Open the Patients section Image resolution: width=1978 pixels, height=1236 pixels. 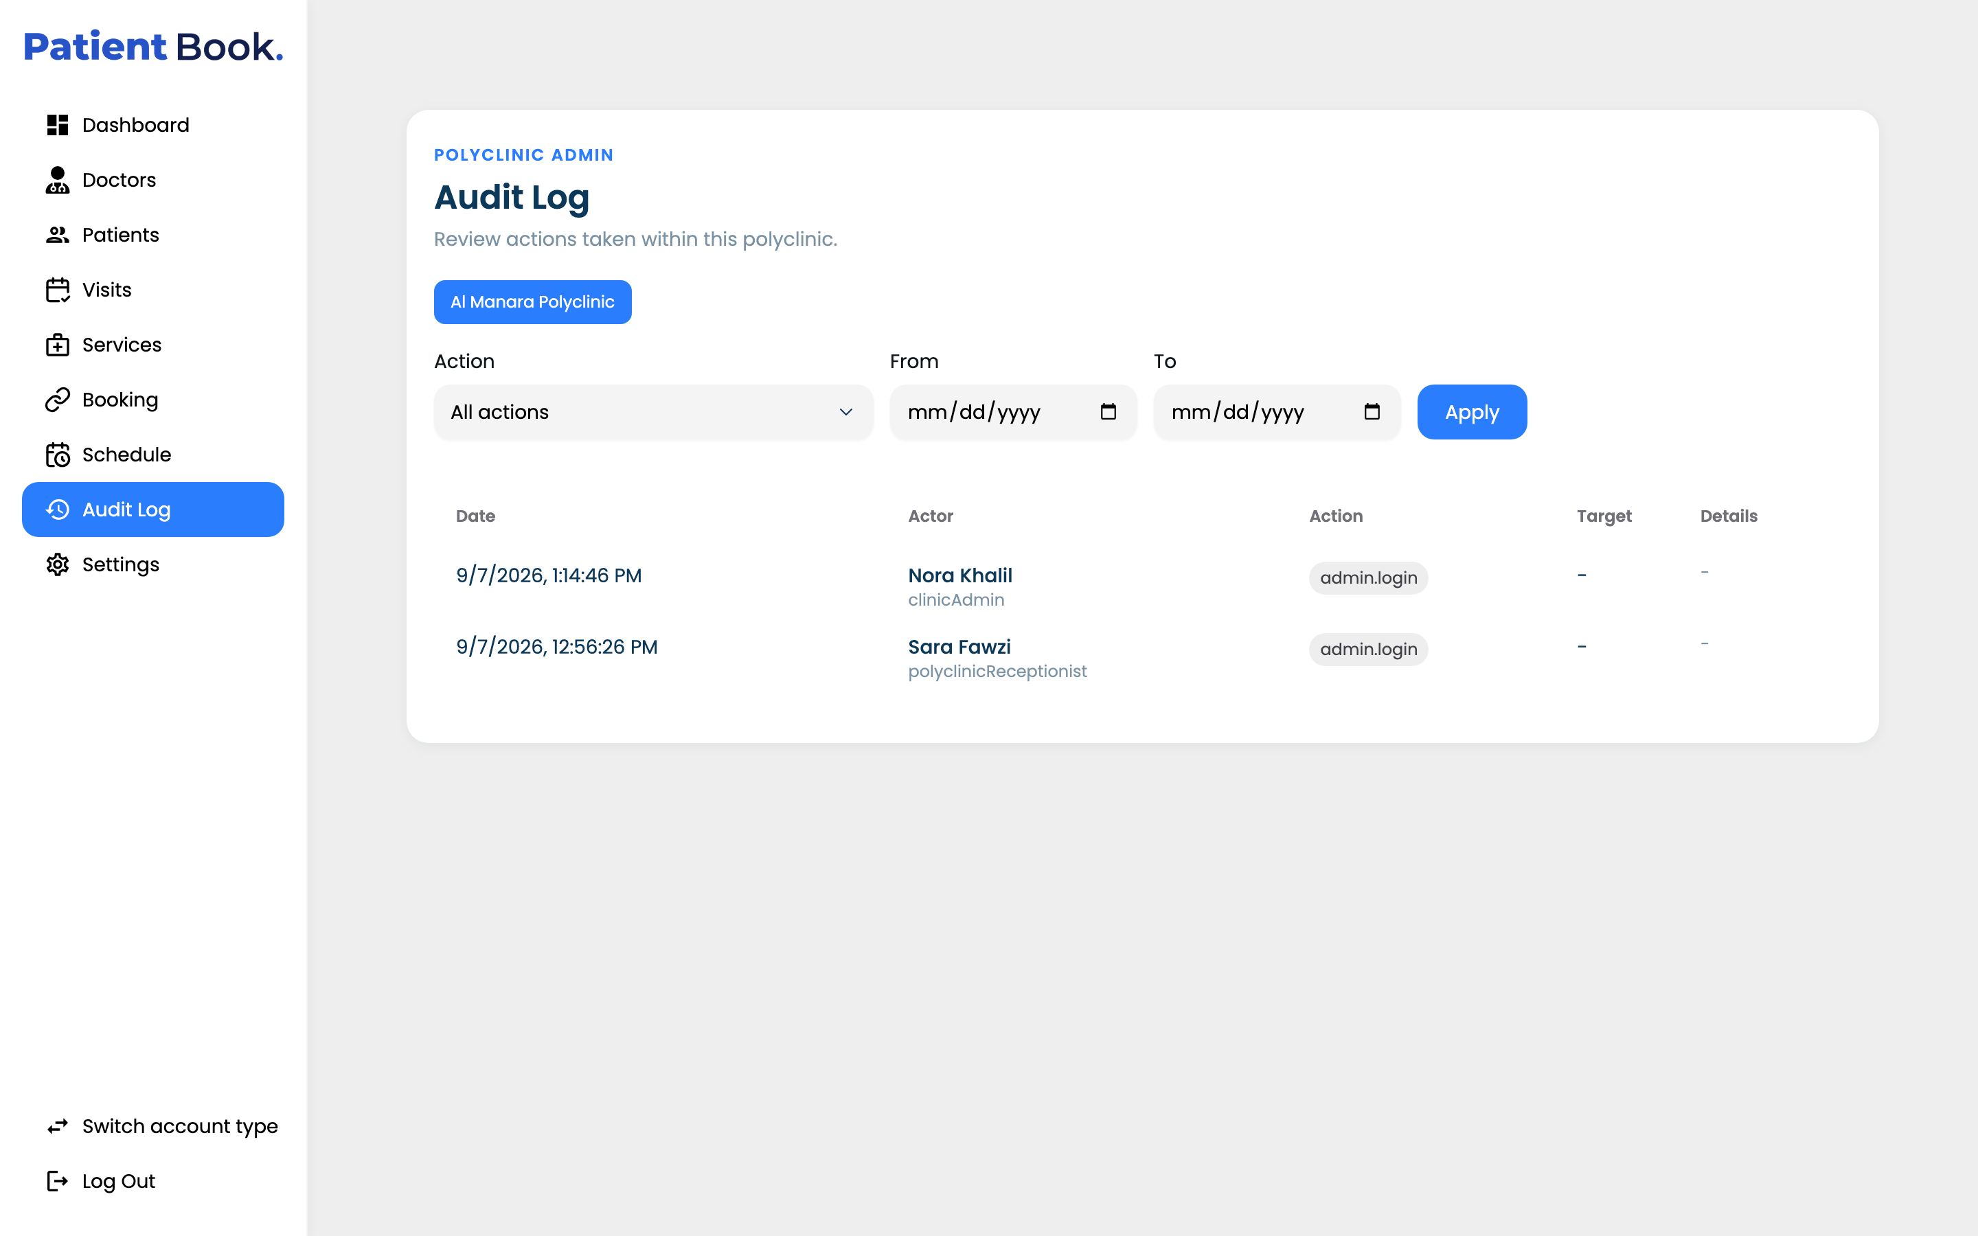coord(153,235)
